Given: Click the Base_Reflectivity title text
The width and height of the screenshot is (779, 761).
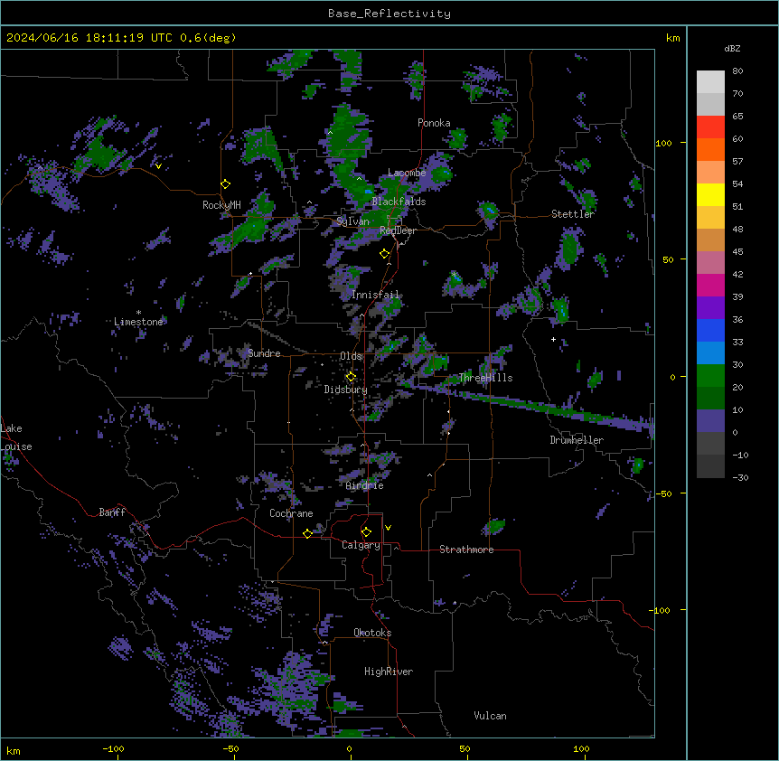Looking at the screenshot, I should coord(389,14).
